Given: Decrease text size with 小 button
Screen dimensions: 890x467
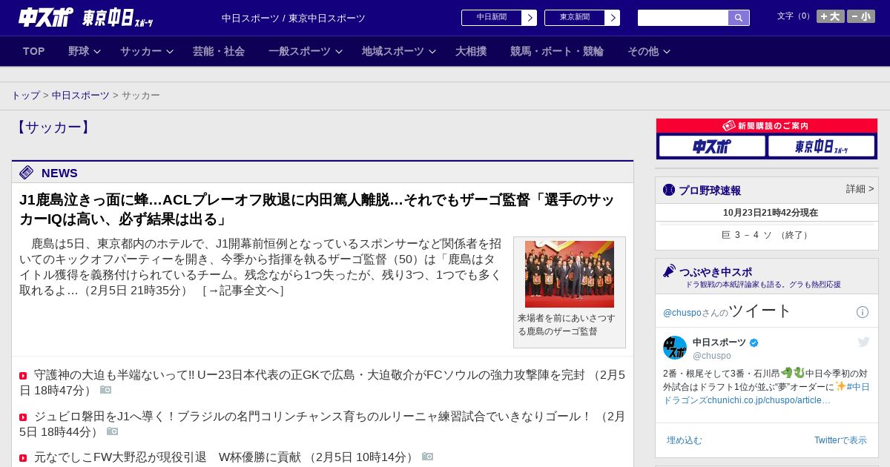Looking at the screenshot, I should click(x=861, y=16).
